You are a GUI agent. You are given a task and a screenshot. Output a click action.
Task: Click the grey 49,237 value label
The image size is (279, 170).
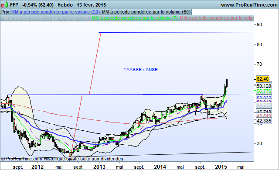(x=264, y=105)
